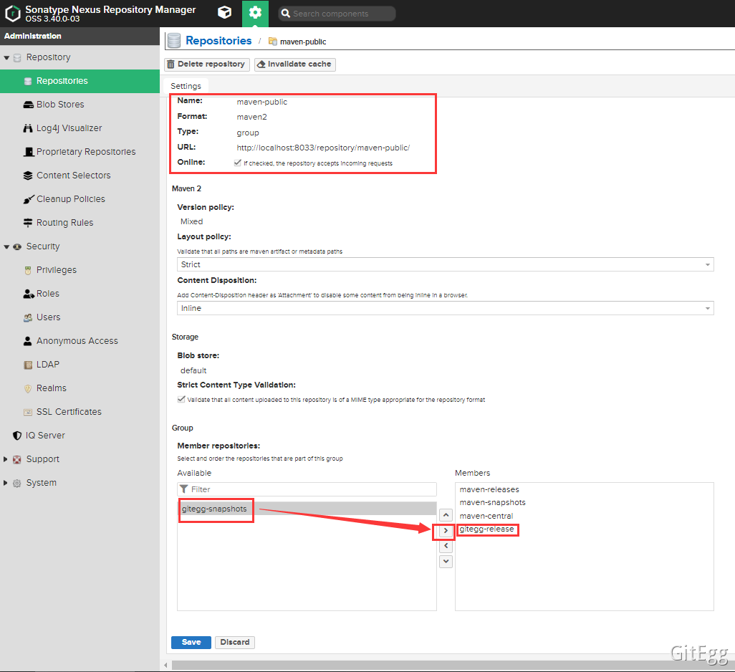Image resolution: width=735 pixels, height=672 pixels.
Task: Move selected member up with up-arrow button
Action: 446,515
